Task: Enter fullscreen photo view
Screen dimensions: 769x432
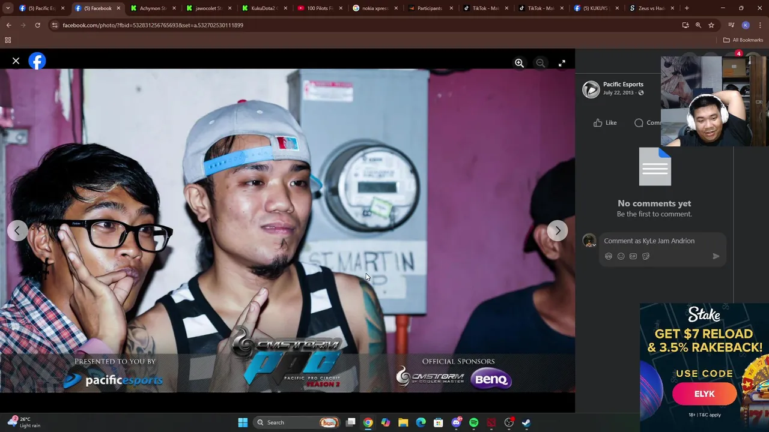Action: point(562,63)
